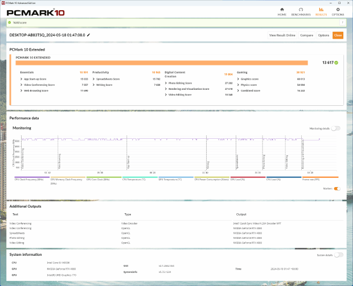Image resolution: width=353 pixels, height=286 pixels.
Task: Expand Physics score details
Action: (238, 85)
